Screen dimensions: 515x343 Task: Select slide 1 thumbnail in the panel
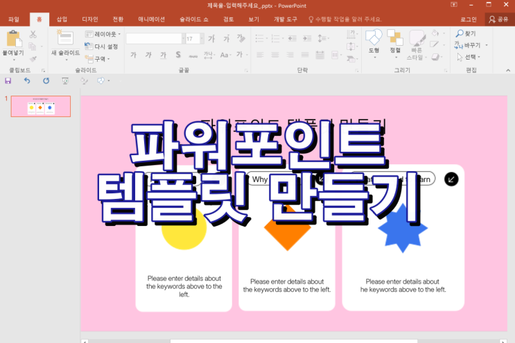pos(40,107)
